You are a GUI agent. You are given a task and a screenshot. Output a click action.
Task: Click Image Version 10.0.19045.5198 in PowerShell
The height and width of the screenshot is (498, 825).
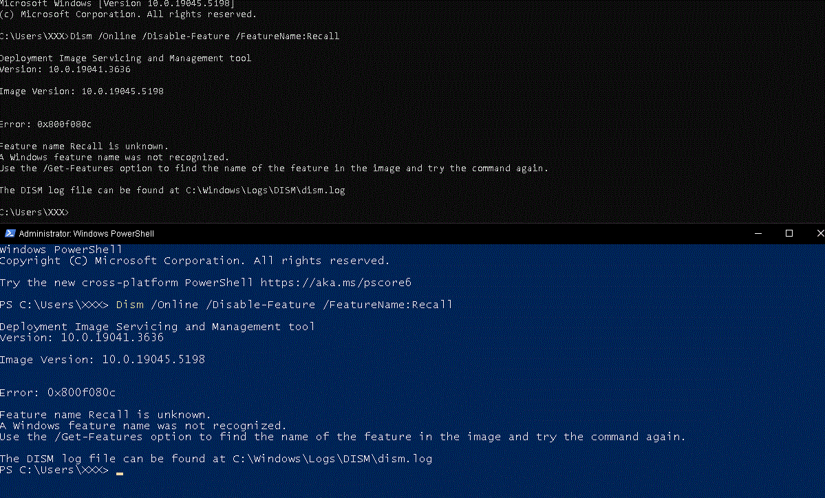coord(102,360)
